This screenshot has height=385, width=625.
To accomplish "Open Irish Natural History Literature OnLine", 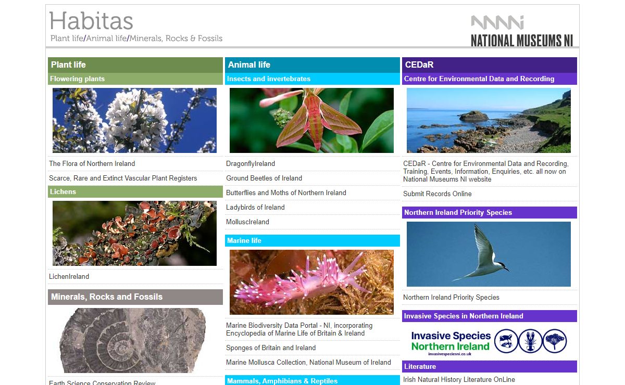I will coord(459,379).
